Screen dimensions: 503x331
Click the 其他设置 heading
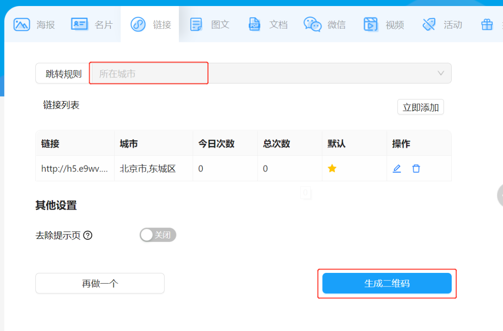tap(56, 205)
